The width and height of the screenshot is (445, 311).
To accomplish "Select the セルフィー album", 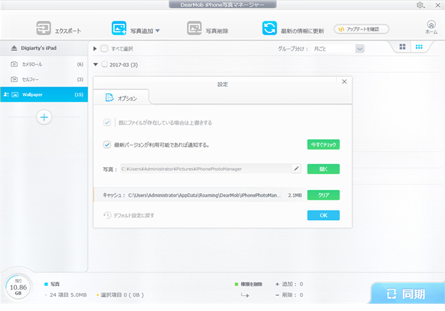I will [x=44, y=79].
